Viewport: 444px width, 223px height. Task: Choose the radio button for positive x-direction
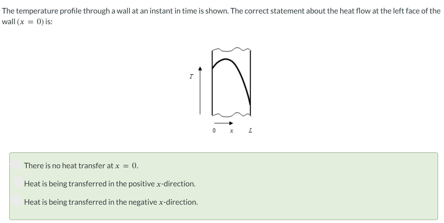pyautogui.click(x=19, y=182)
